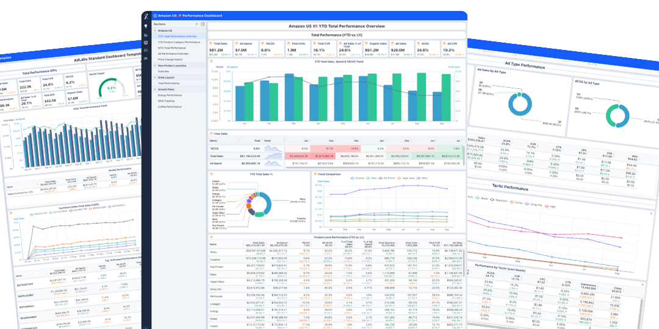
Task: Click calendar icon on Ad Sales % of Total card
Action: 341,43
